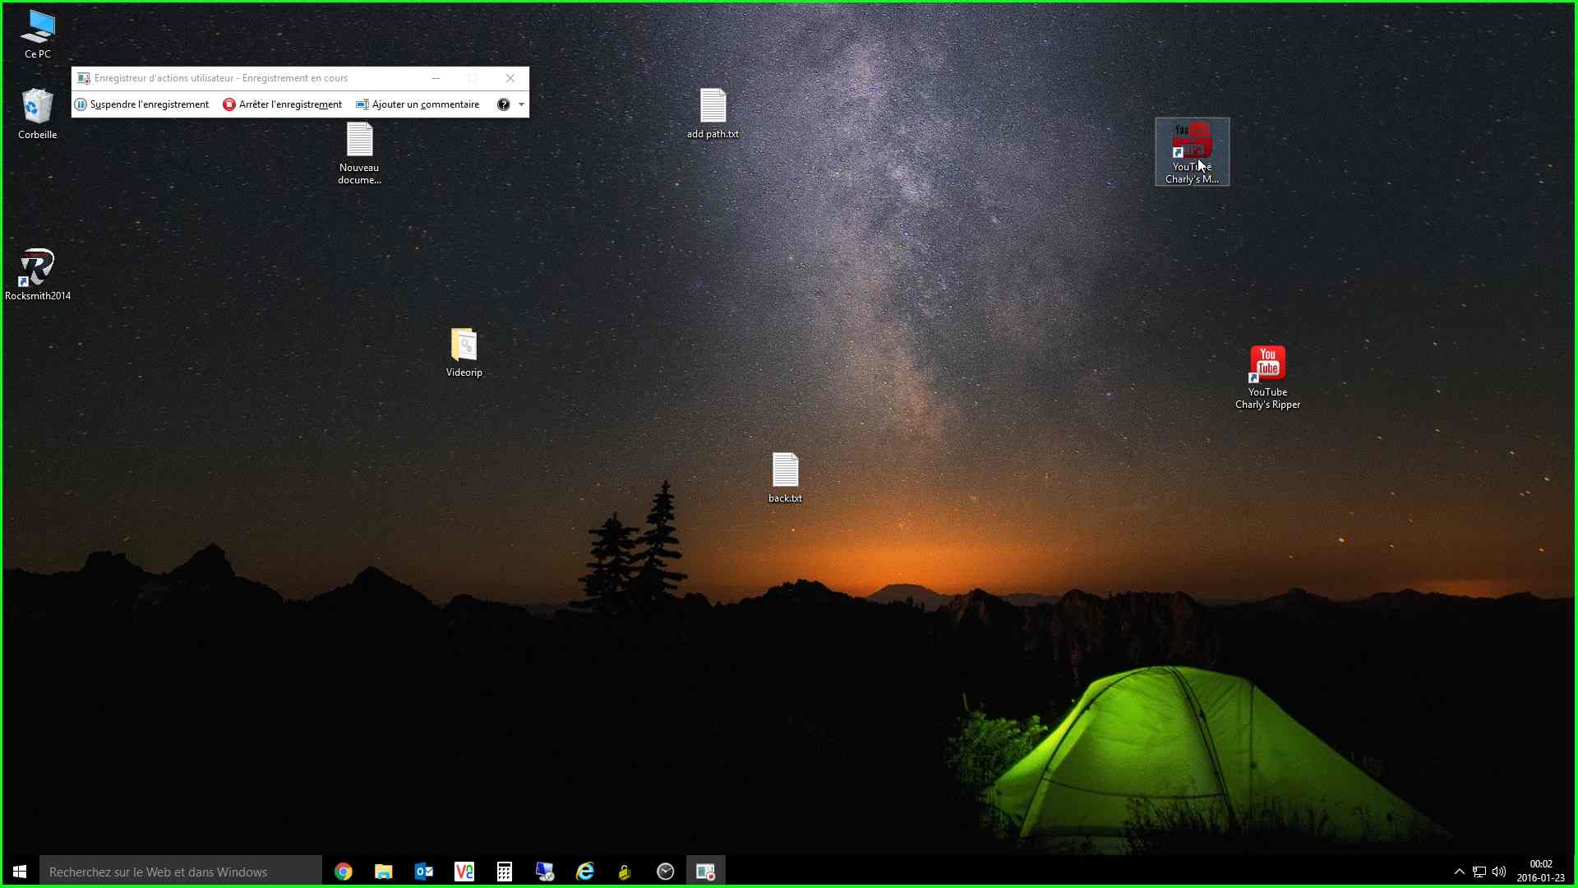Open the volume control in tray

point(1499,872)
